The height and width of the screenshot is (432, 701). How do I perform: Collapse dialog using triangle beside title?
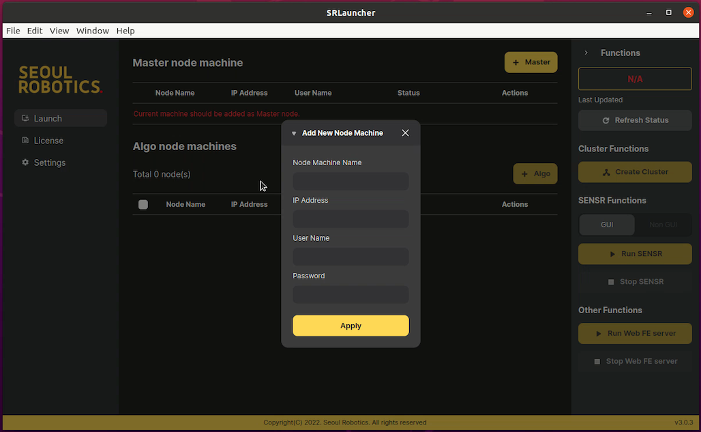294,134
